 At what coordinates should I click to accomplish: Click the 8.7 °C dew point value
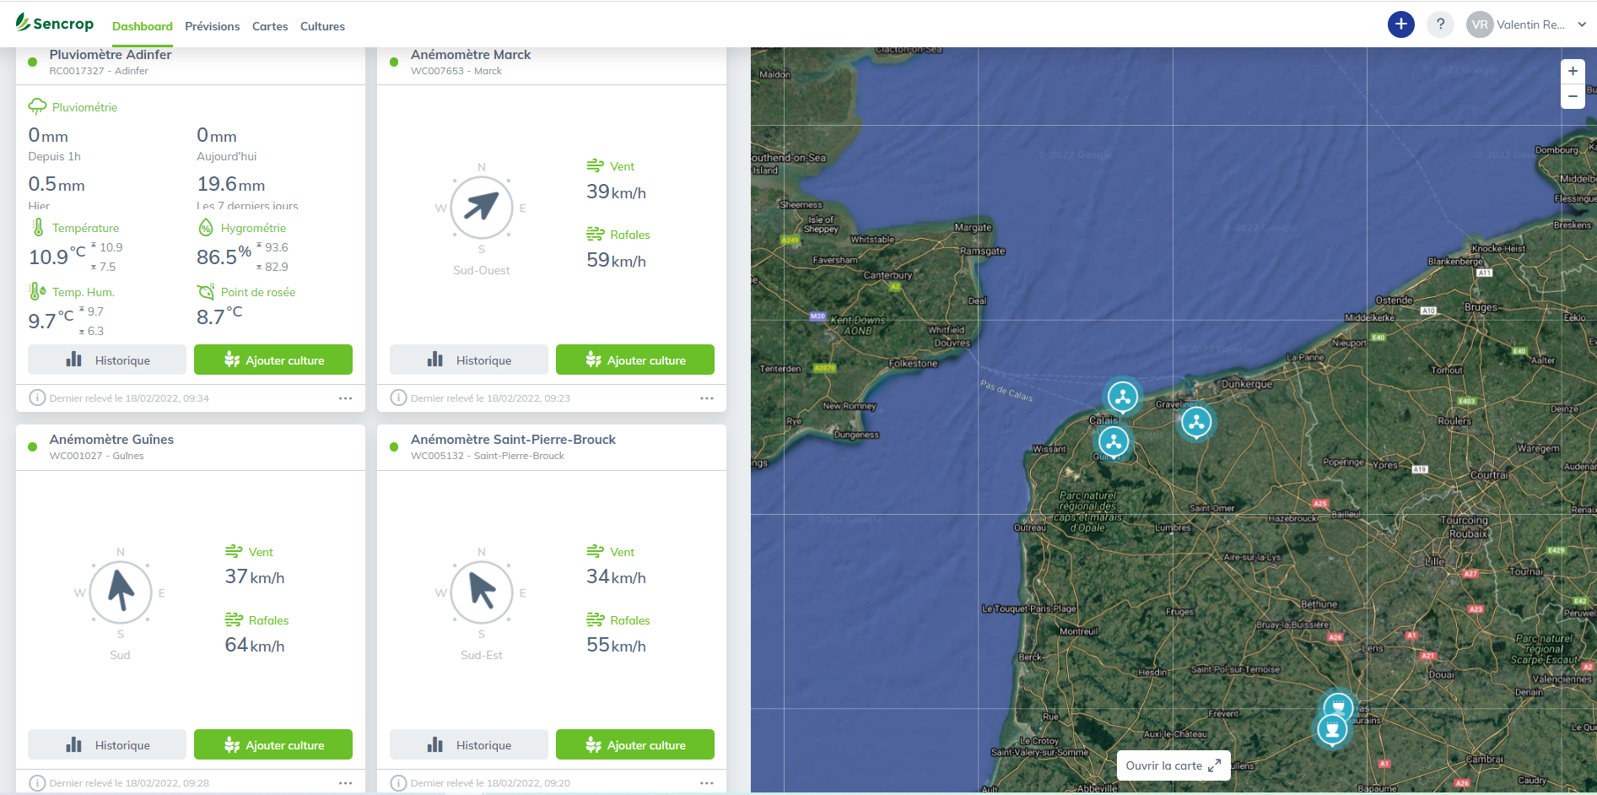point(219,316)
